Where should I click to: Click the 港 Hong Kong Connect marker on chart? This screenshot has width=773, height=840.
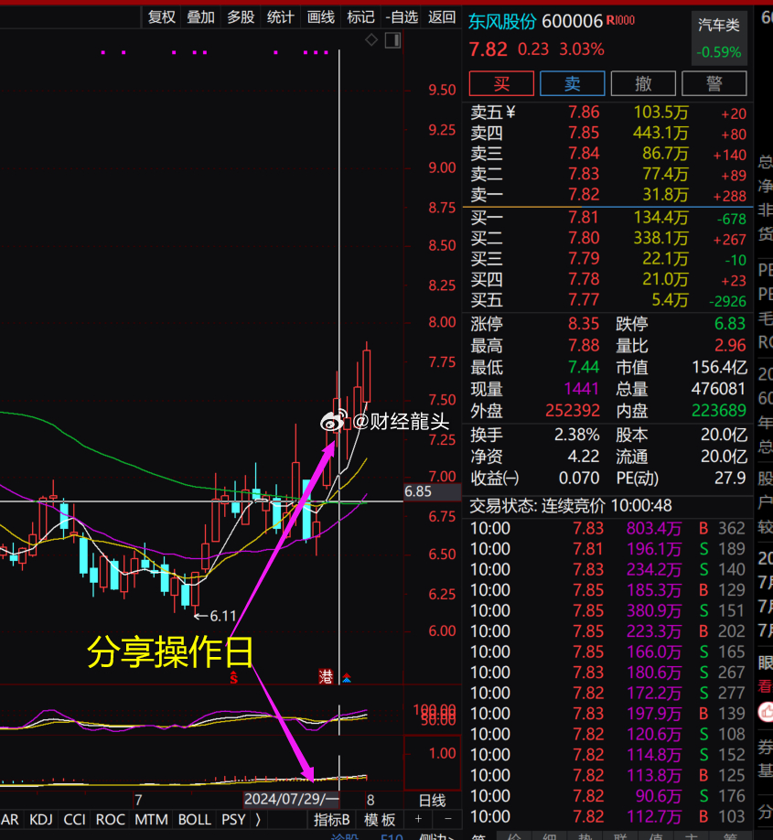(326, 677)
